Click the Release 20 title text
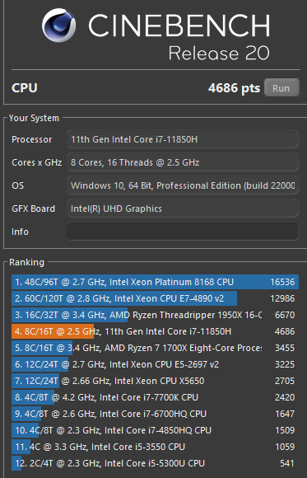Viewport: 307px width, 478px height. pyautogui.click(x=219, y=53)
